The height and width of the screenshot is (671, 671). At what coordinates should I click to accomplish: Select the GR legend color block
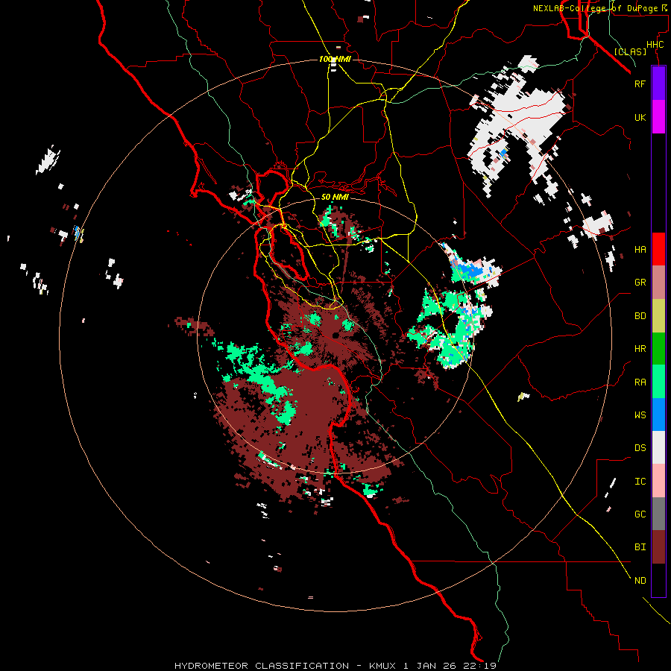[658, 283]
